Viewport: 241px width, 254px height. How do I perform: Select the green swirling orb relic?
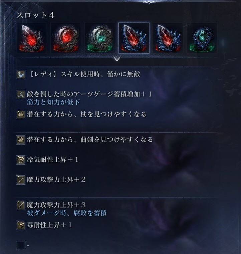(x=100, y=38)
